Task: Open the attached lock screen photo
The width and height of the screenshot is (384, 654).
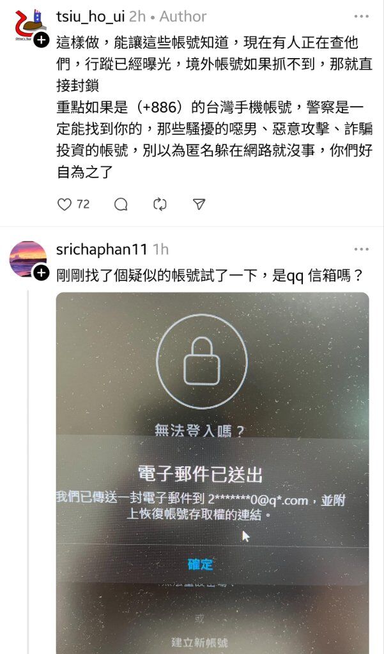Action: (x=213, y=473)
